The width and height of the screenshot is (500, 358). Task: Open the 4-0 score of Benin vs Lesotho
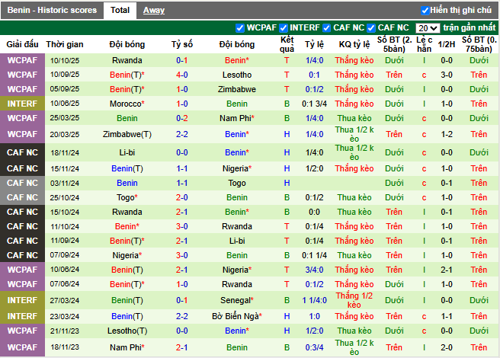click(182, 75)
